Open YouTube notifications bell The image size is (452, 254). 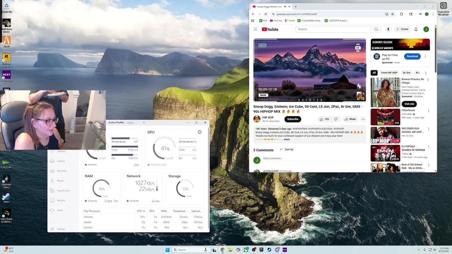pos(416,29)
